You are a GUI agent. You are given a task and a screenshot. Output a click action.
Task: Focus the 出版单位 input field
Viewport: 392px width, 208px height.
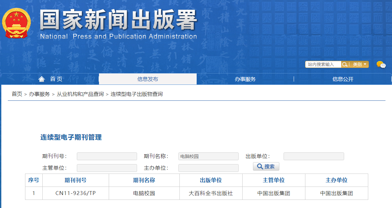coord(314,156)
